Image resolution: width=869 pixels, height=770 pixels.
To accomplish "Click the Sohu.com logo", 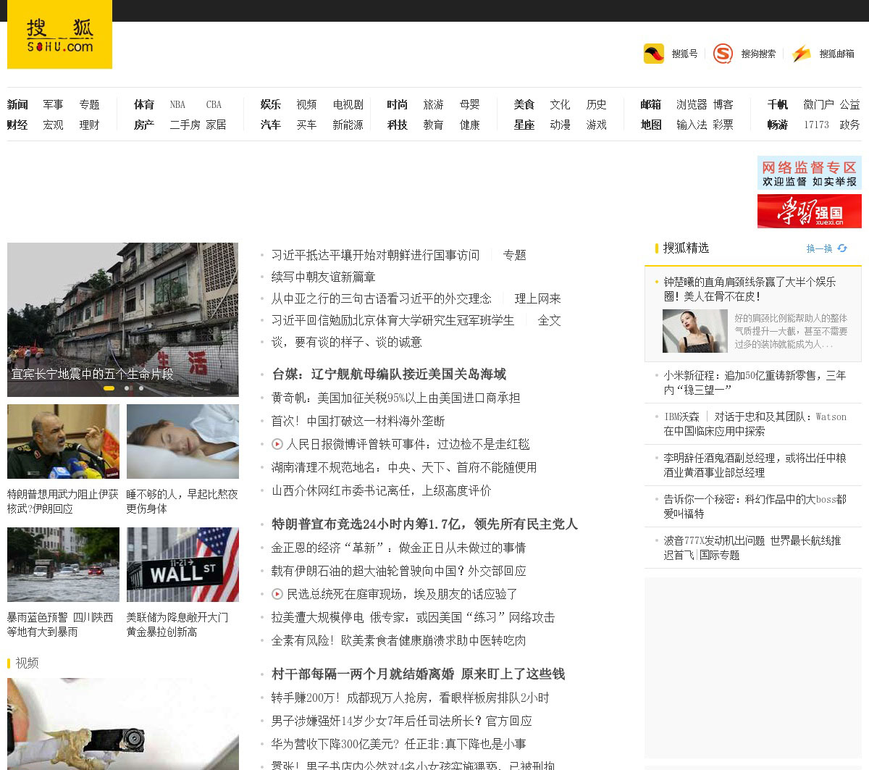I will [59, 35].
